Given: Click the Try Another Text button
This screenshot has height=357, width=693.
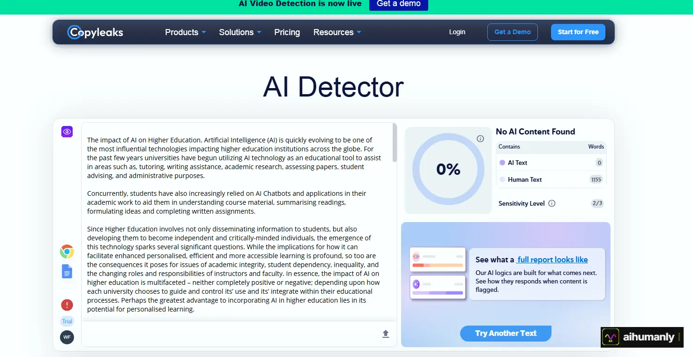Looking at the screenshot, I should [x=506, y=333].
